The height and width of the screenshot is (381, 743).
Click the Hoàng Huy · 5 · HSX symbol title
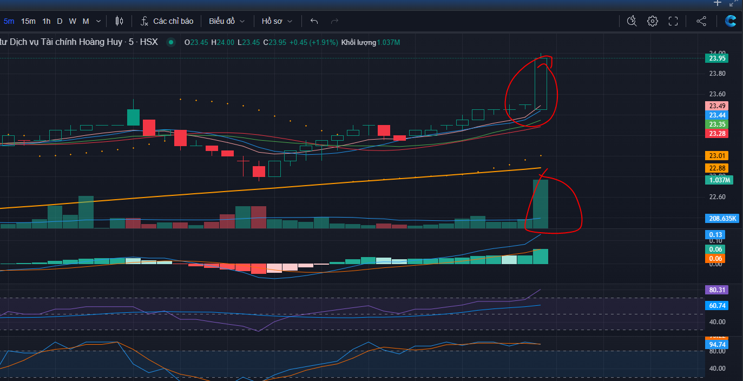click(x=79, y=42)
